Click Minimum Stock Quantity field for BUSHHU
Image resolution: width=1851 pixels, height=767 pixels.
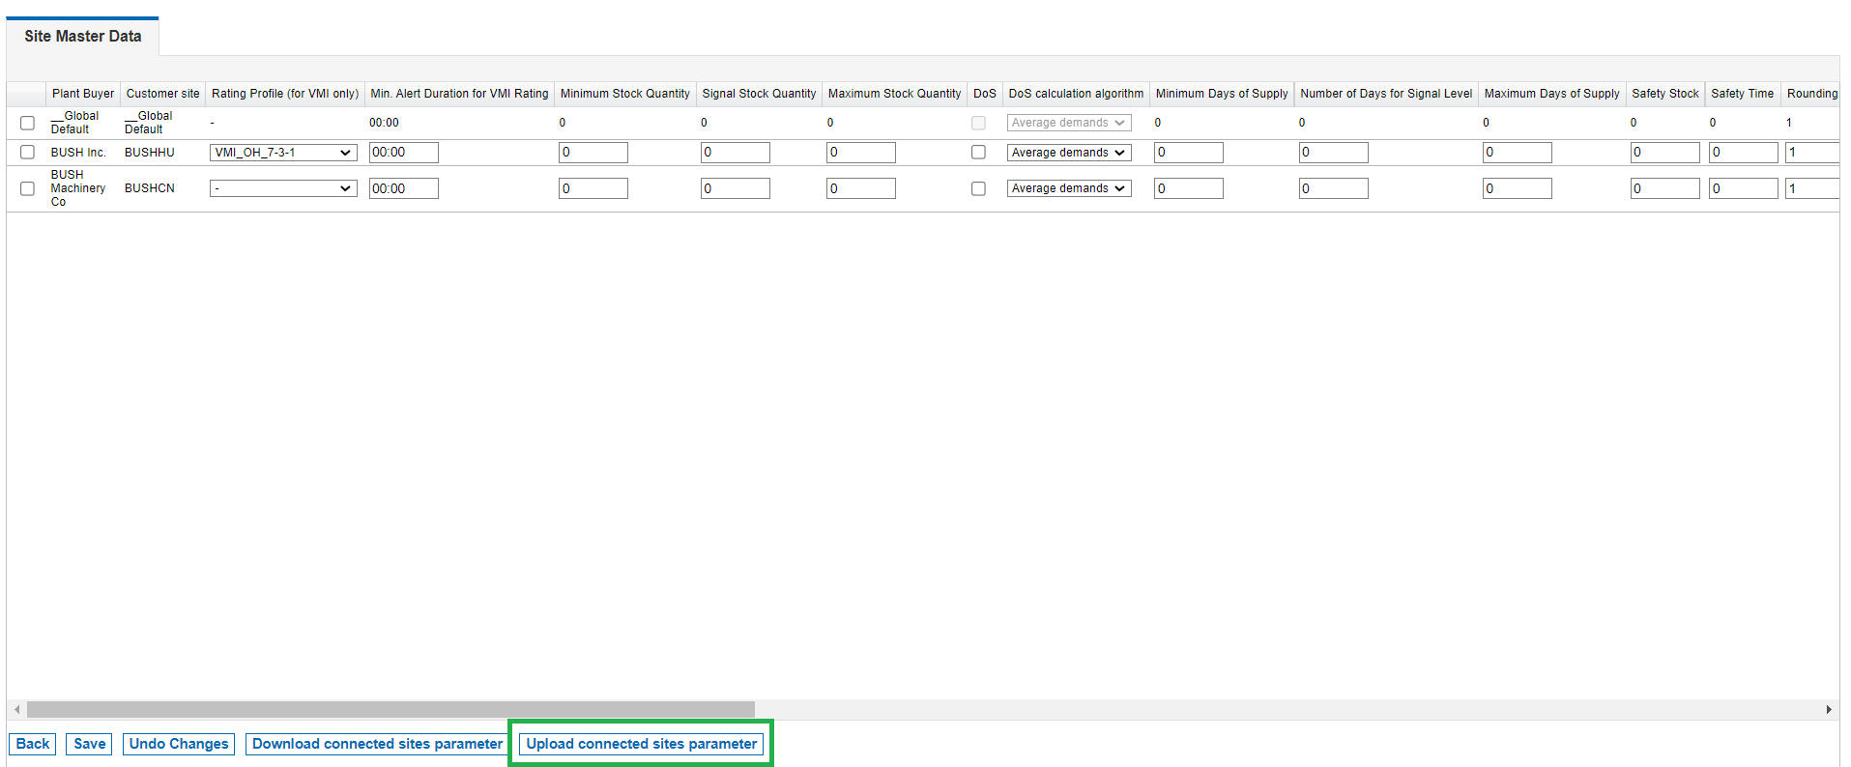593,153
